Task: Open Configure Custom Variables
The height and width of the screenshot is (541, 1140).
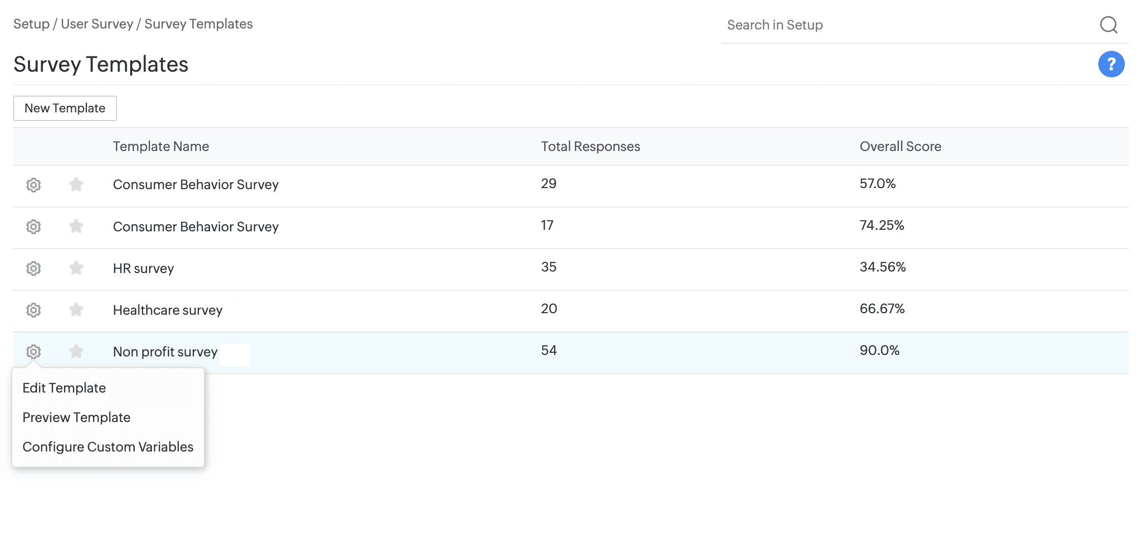Action: [x=108, y=447]
